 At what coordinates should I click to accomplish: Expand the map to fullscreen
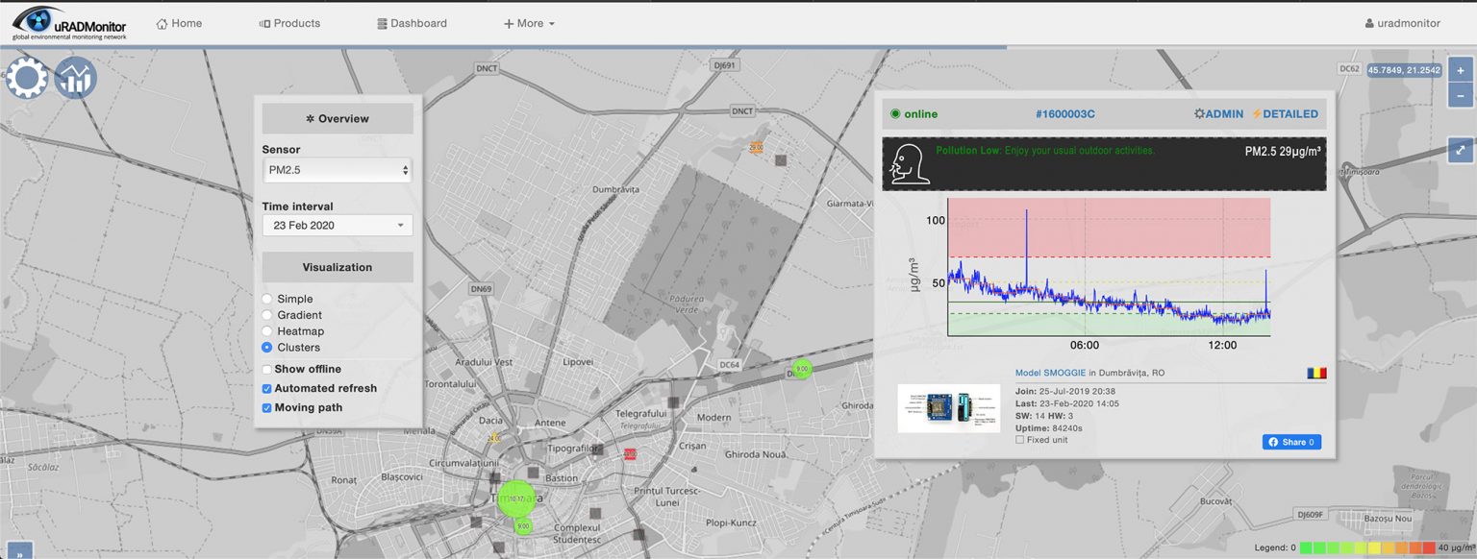(x=1460, y=151)
